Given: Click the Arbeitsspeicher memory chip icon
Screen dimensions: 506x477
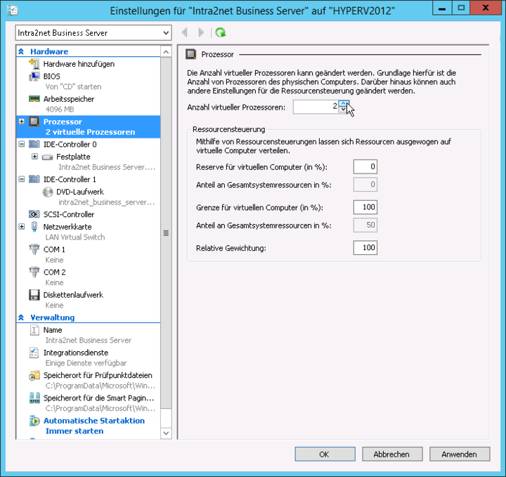Looking at the screenshot, I should click(x=34, y=98).
